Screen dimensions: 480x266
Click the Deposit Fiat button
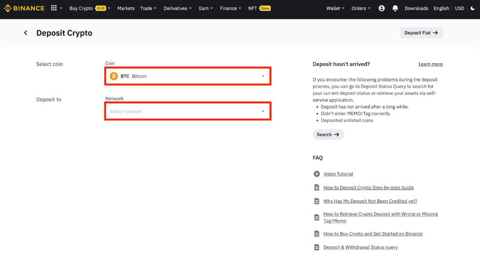point(421,33)
